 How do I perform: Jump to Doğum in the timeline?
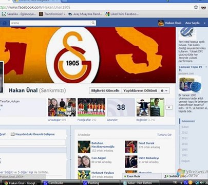pyautogui.click(x=185, y=161)
